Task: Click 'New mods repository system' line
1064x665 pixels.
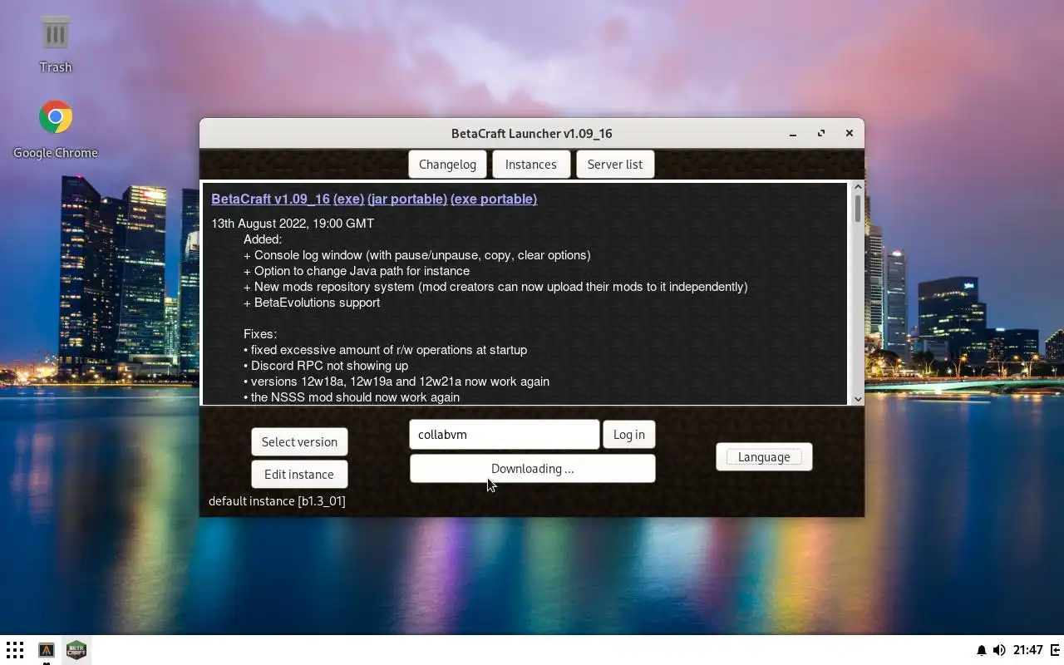Action: (495, 287)
